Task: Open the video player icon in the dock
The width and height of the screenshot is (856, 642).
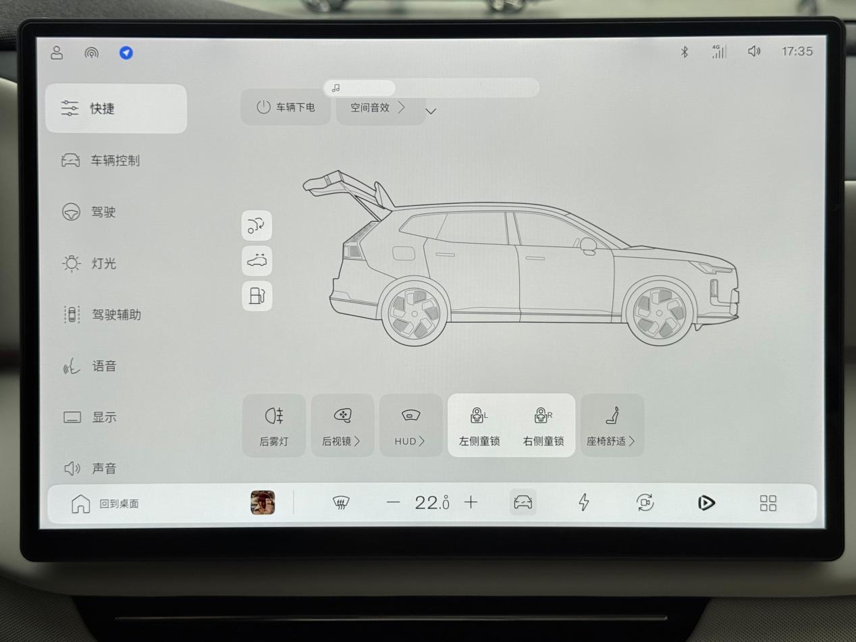Action: [706, 503]
